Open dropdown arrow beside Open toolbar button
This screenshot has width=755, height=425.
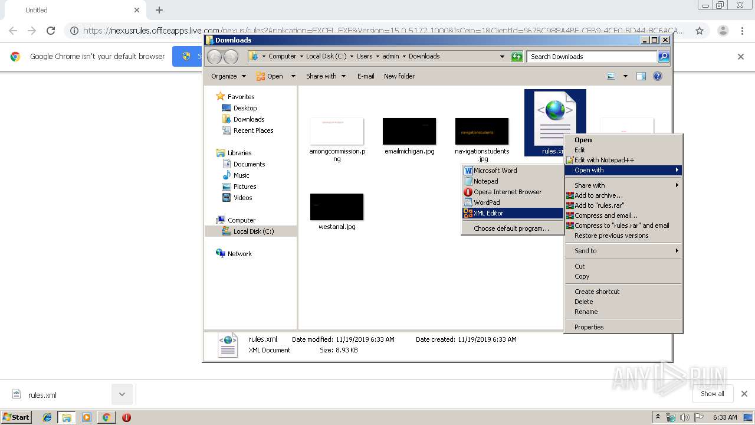[x=293, y=76]
